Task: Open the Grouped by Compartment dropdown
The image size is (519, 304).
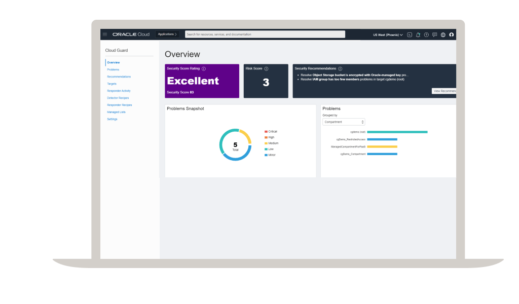Action: [344, 122]
